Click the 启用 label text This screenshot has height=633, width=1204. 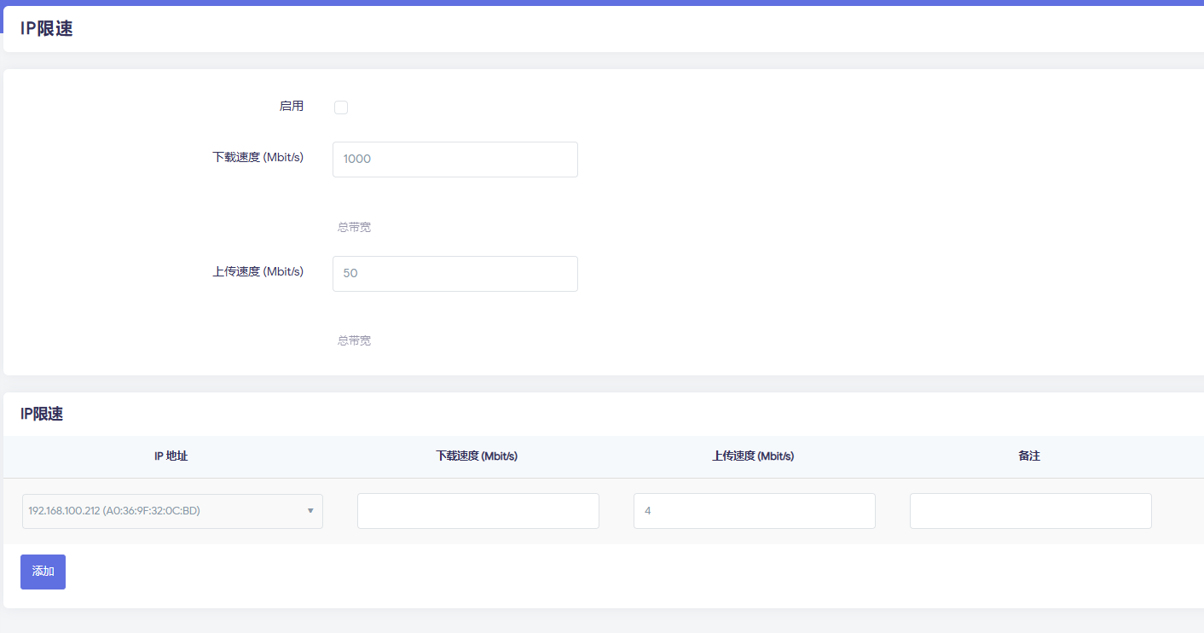click(x=291, y=107)
